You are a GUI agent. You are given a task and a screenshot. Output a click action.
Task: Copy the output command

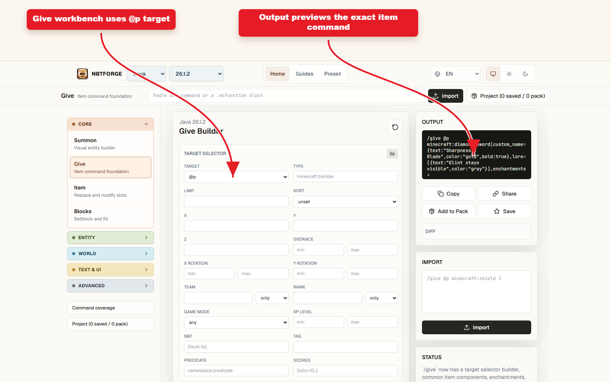coord(448,194)
